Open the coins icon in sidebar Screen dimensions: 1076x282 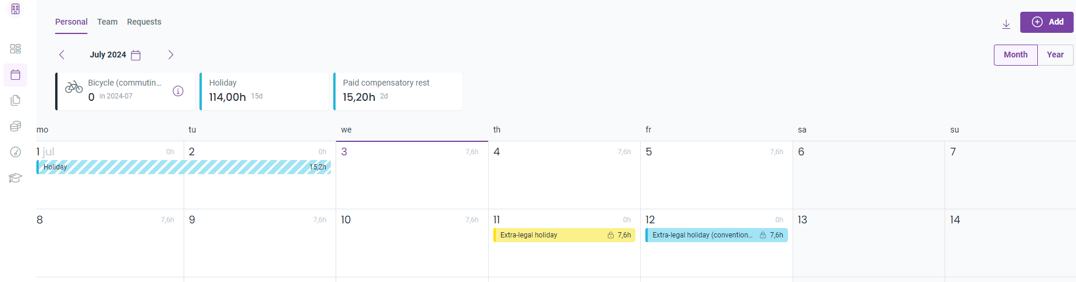tap(16, 126)
